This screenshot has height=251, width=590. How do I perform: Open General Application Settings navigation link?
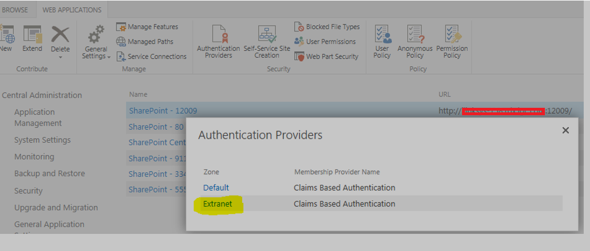tap(49, 228)
